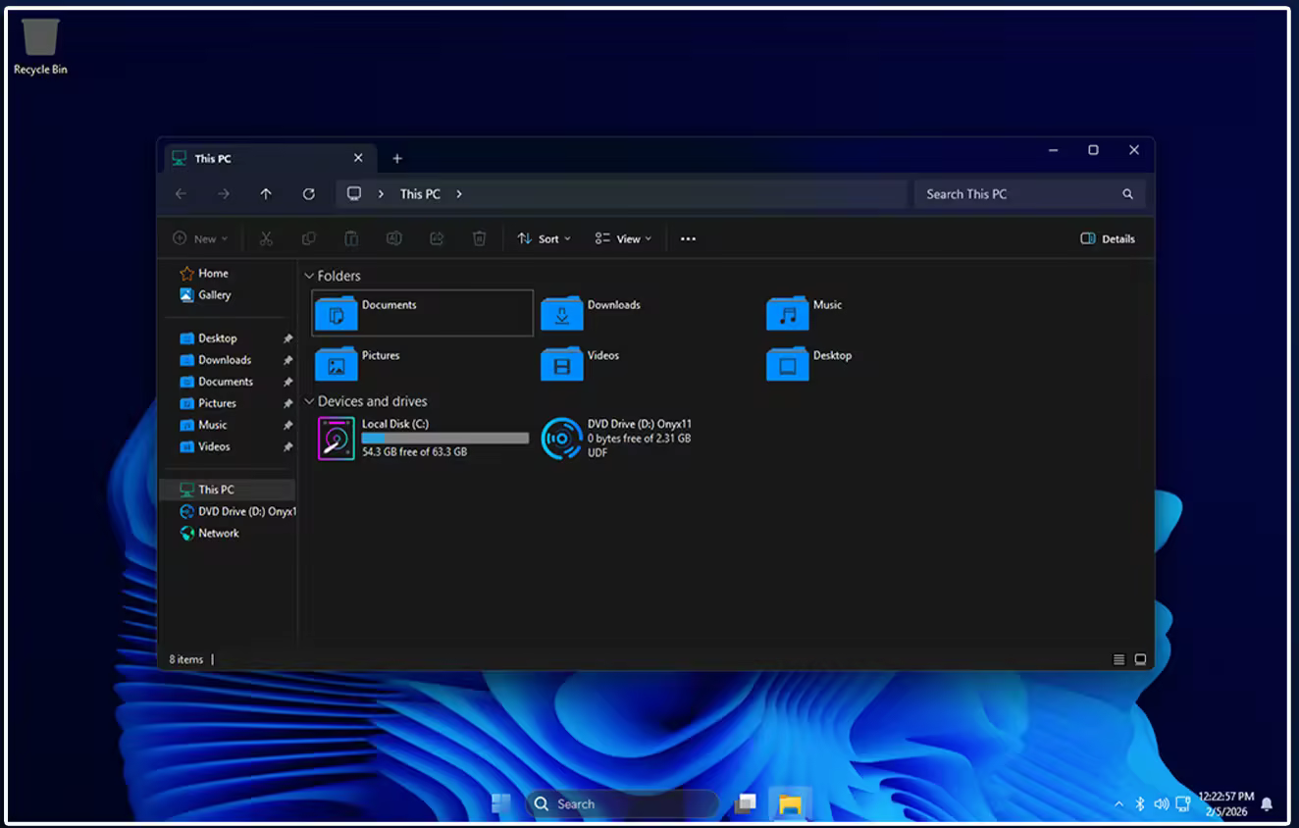This screenshot has width=1299, height=828.
Task: Open the Windows Start button on taskbar
Action: tap(501, 803)
